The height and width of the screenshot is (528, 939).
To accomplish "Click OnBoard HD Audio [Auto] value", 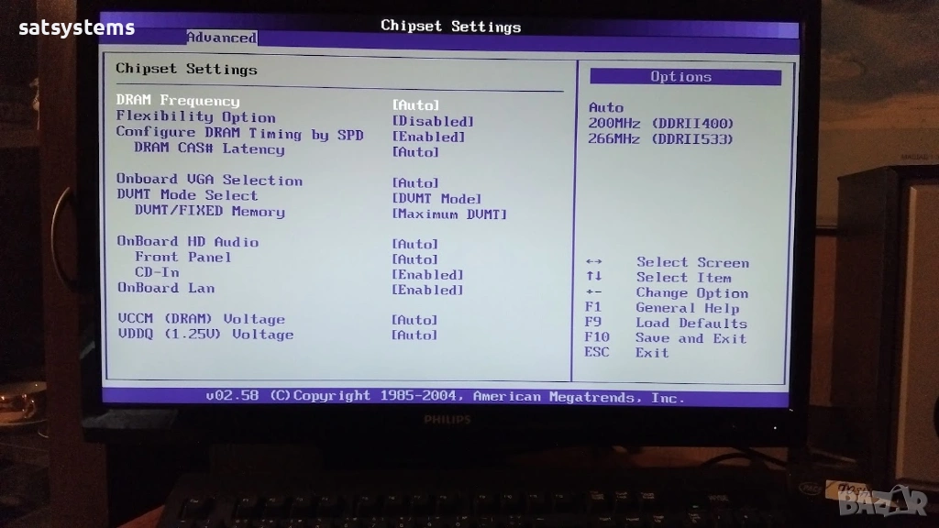I will (x=415, y=244).
